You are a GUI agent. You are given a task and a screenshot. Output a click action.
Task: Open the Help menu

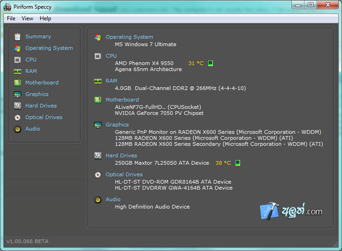(x=45, y=18)
